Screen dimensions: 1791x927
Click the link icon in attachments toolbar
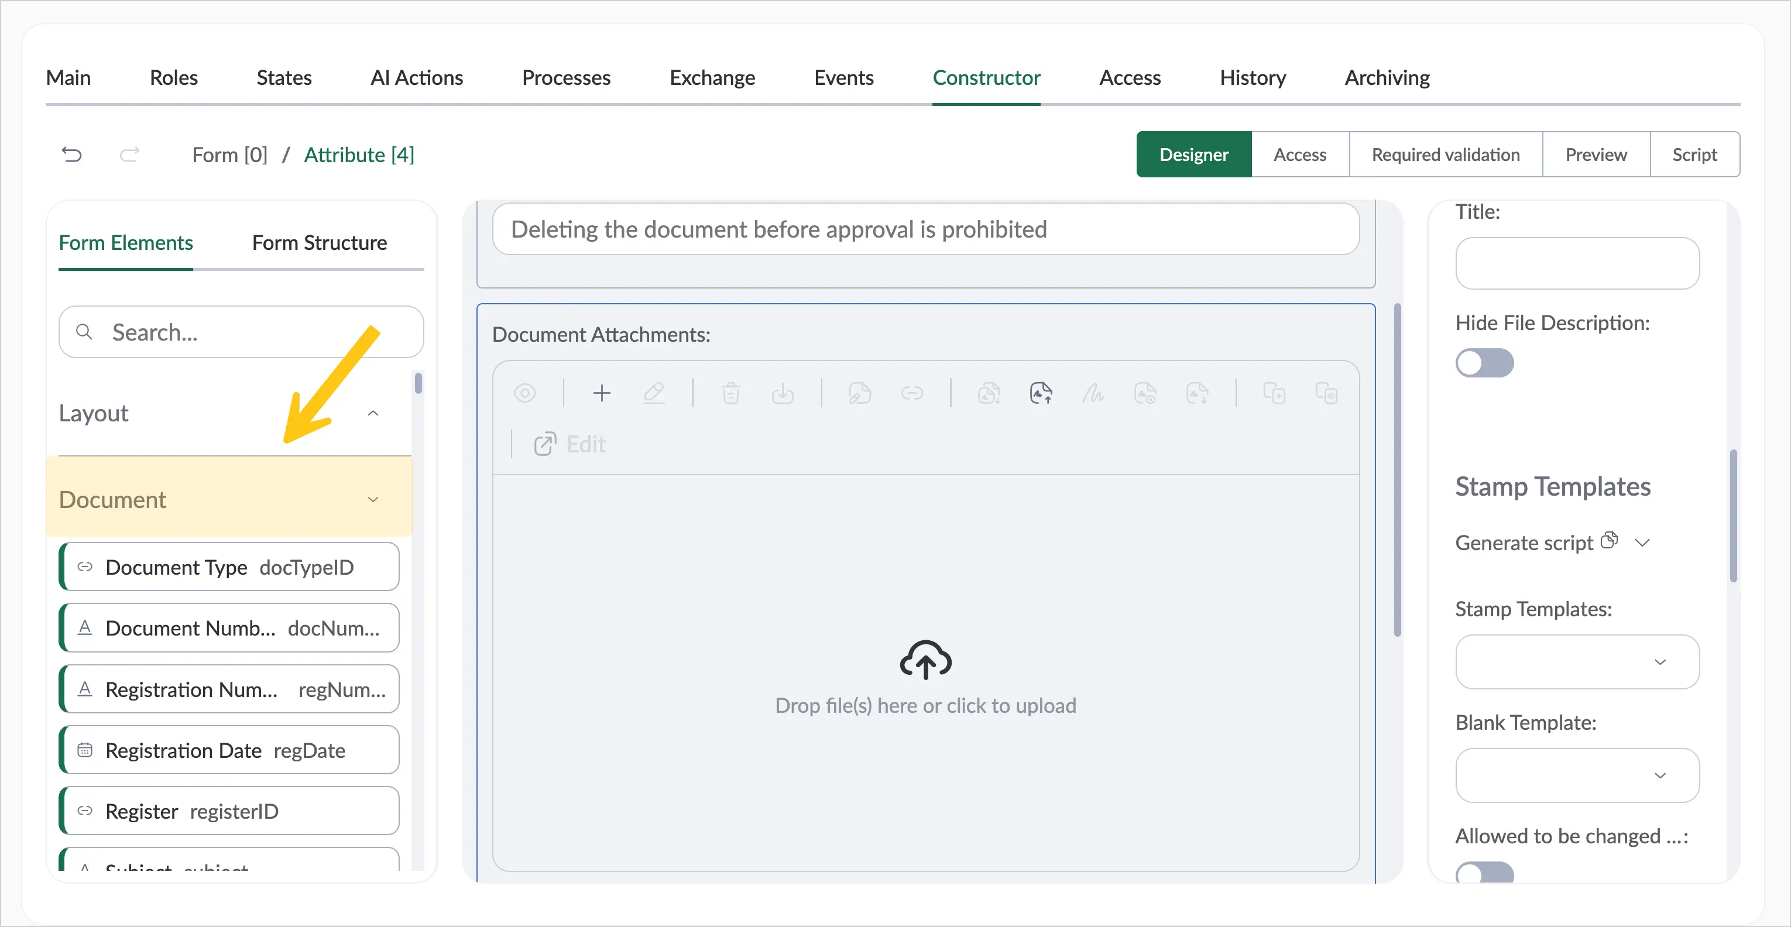[x=912, y=394]
